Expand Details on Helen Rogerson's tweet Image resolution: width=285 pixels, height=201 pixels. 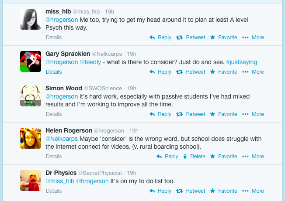tap(54, 157)
